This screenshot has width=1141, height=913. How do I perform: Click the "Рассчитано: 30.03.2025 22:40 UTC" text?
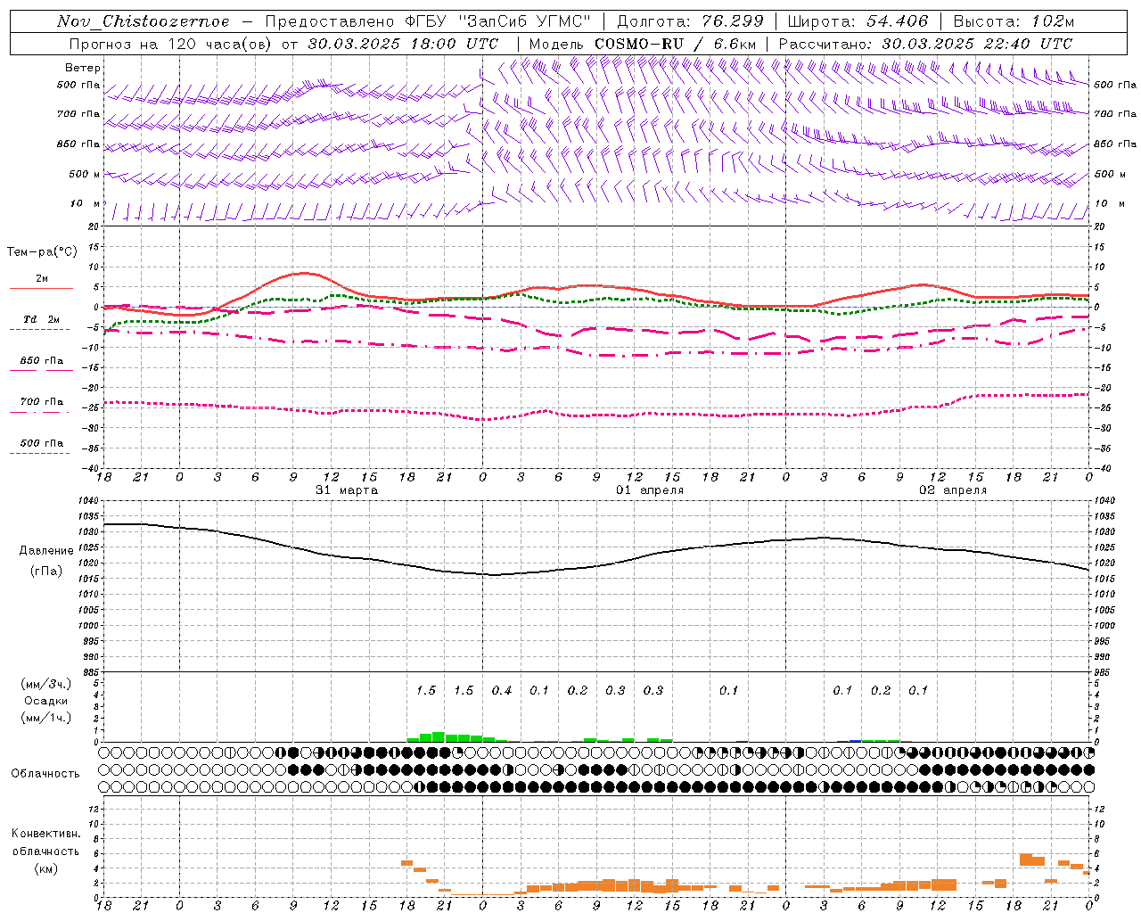click(x=925, y=44)
